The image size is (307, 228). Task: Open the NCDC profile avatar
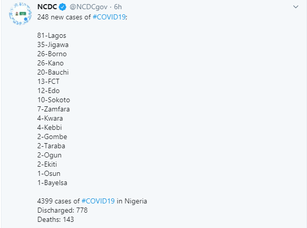(20, 14)
